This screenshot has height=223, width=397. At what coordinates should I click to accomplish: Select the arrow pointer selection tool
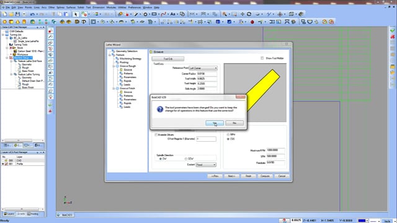pos(76,14)
